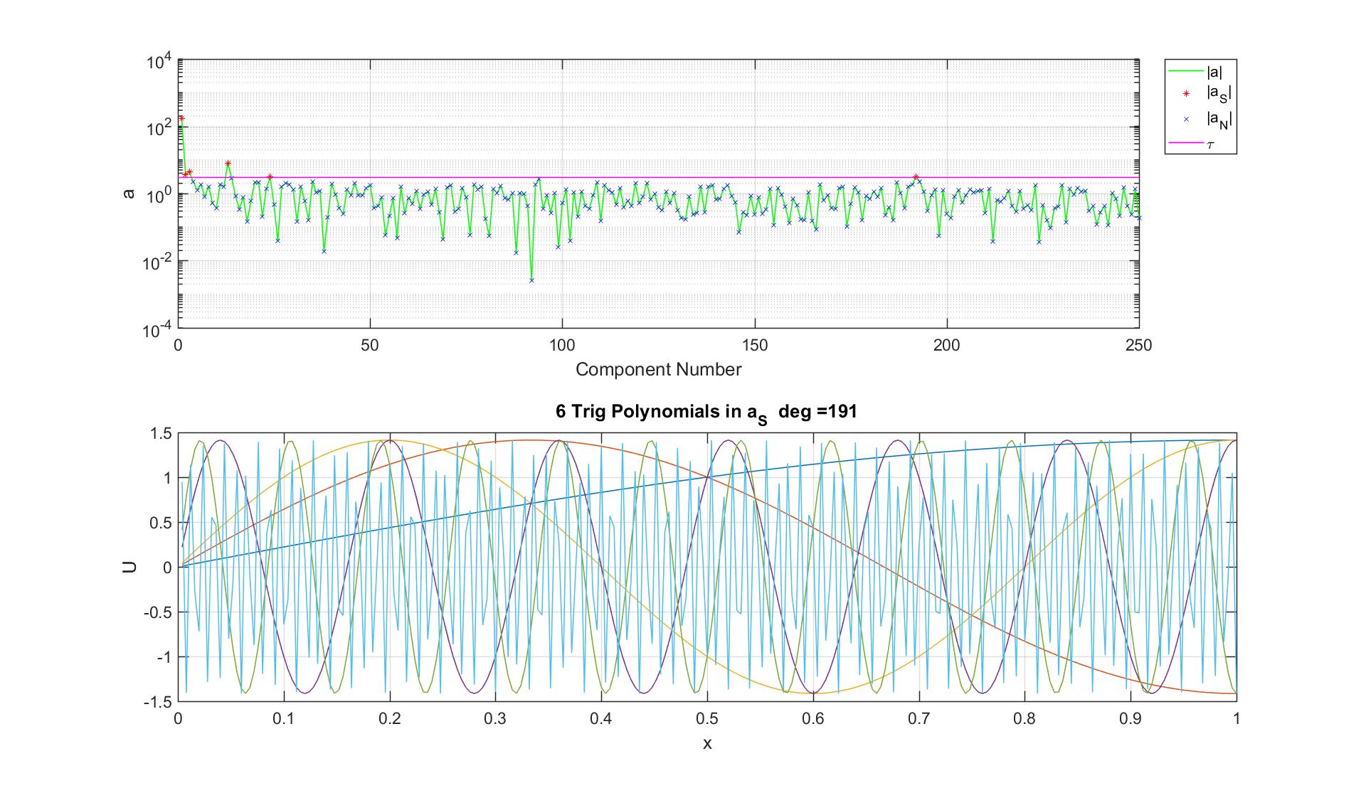The width and height of the screenshot is (1366, 788).
Task: Click the 'a' y-axis label of upper plot
Action: (129, 193)
